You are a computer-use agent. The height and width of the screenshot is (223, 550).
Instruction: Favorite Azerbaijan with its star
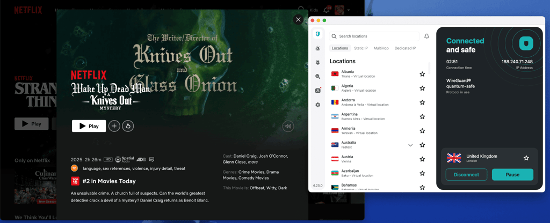tap(422, 173)
